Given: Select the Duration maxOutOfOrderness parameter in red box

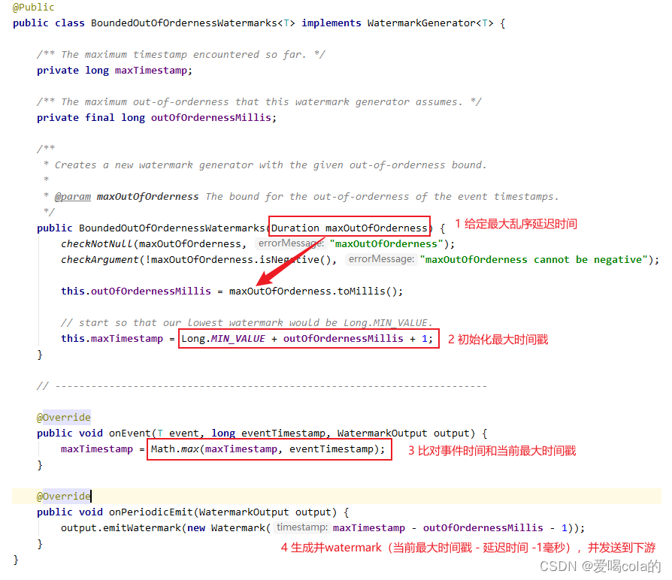Looking at the screenshot, I should pyautogui.click(x=349, y=228).
